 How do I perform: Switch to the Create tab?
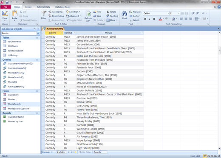(x=28, y=7)
